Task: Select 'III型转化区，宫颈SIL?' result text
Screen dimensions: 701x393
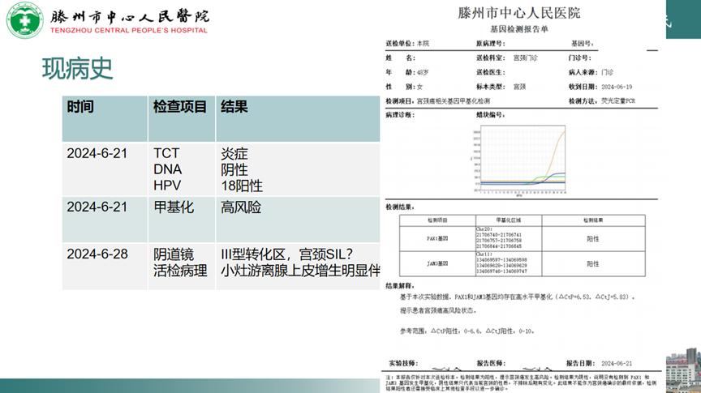Action: coord(286,254)
